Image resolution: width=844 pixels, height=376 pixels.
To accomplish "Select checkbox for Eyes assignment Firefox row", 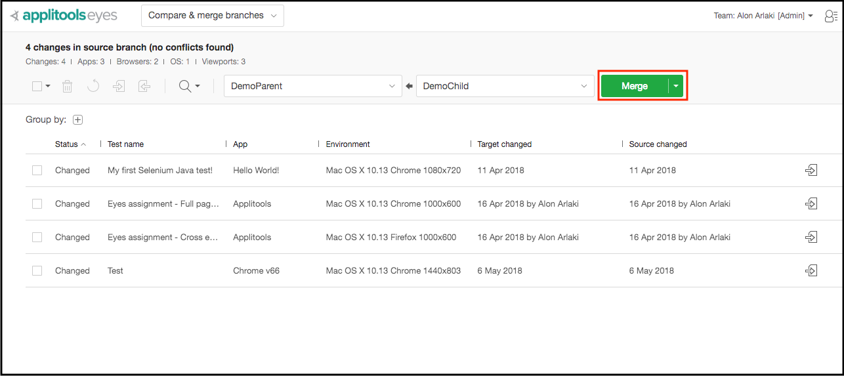I will coord(37,237).
